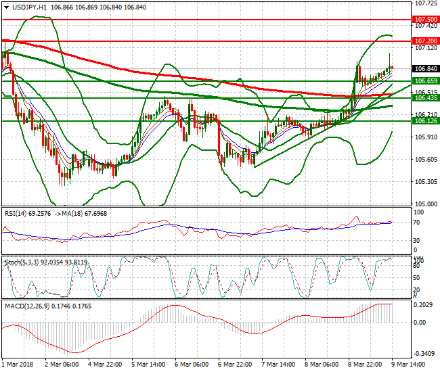This screenshot has height=372, width=440.
Task: Select the red 107.200 resistance price tag
Action: tap(424, 41)
